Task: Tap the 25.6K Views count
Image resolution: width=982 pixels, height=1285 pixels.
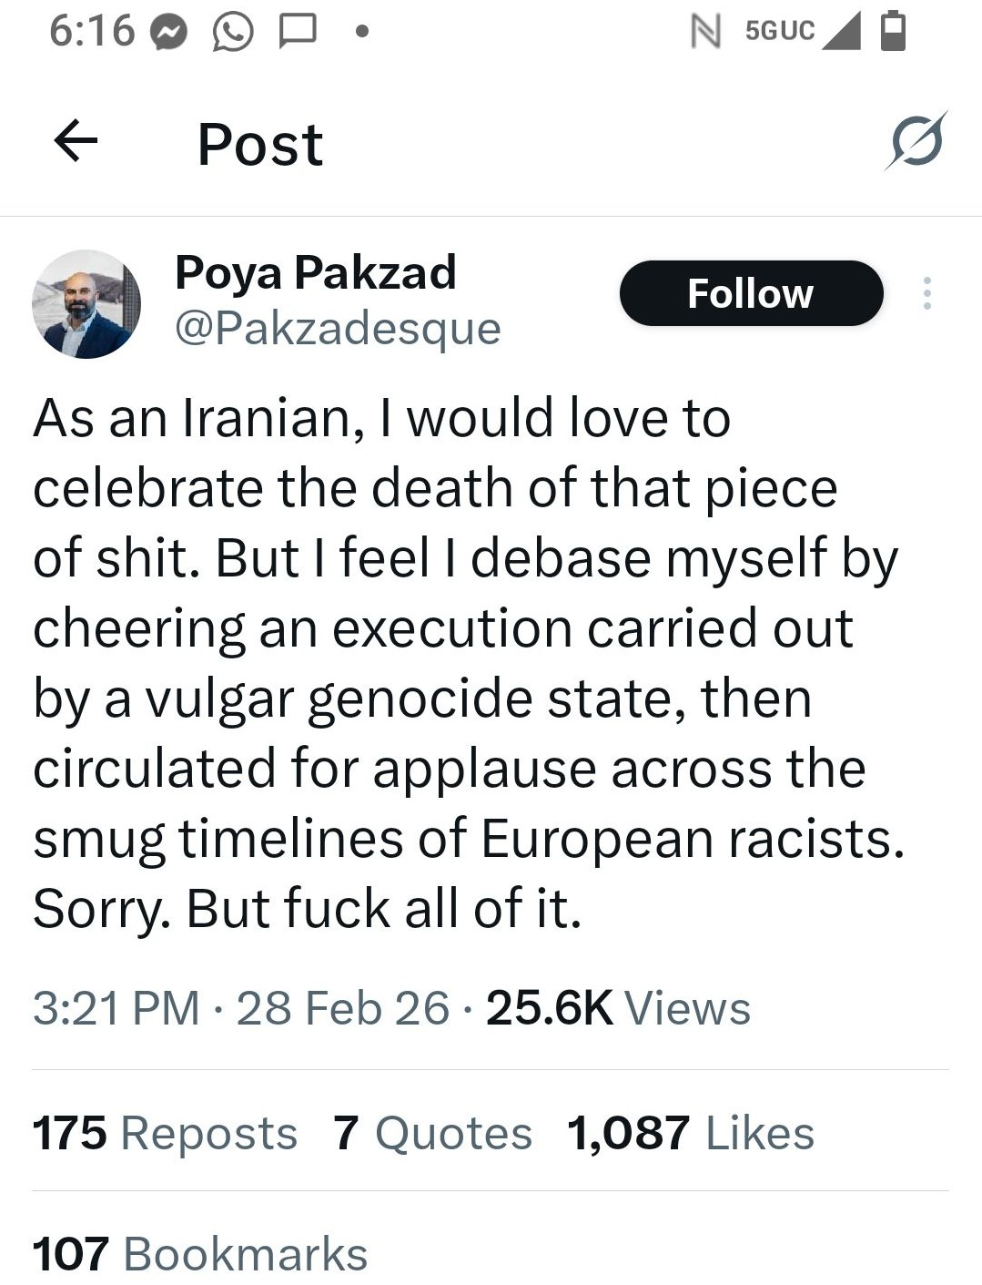Action: pyautogui.click(x=618, y=1008)
